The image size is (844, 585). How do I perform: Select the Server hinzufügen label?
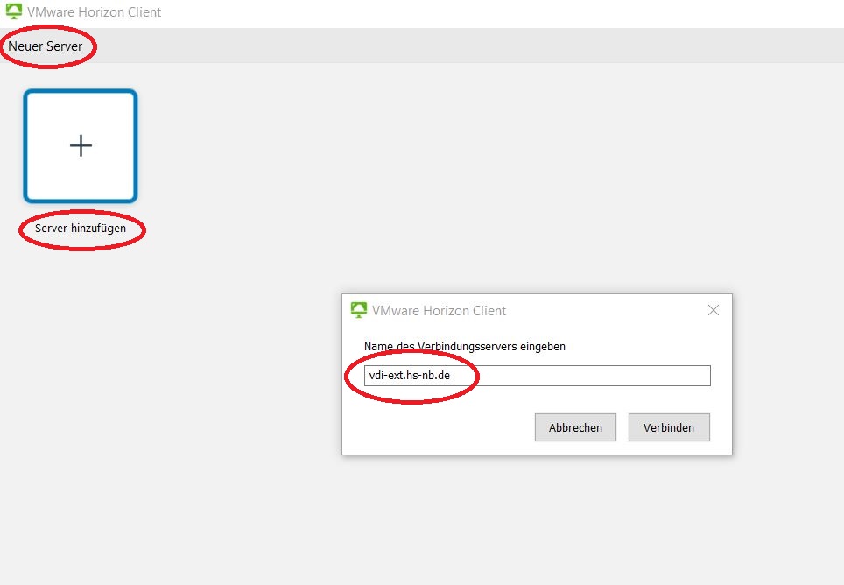click(x=81, y=229)
